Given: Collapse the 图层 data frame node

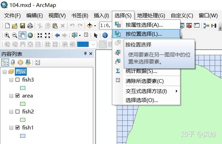Looking at the screenshot, I should point(5,72).
